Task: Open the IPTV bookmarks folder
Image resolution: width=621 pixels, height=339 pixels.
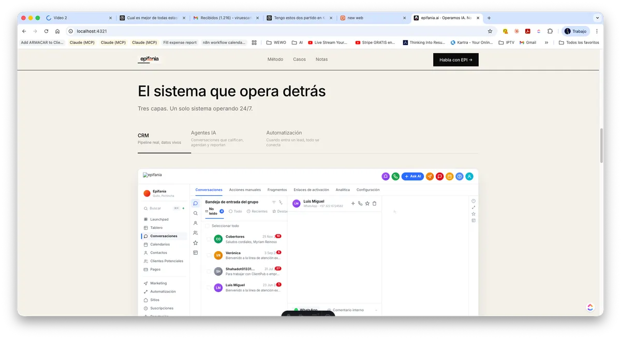Action: click(x=507, y=42)
